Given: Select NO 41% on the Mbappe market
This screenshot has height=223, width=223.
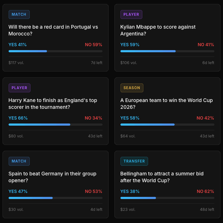Looking at the screenshot, I should pyautogui.click(x=206, y=45).
